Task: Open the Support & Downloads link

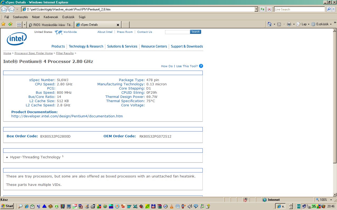Action: point(187,46)
